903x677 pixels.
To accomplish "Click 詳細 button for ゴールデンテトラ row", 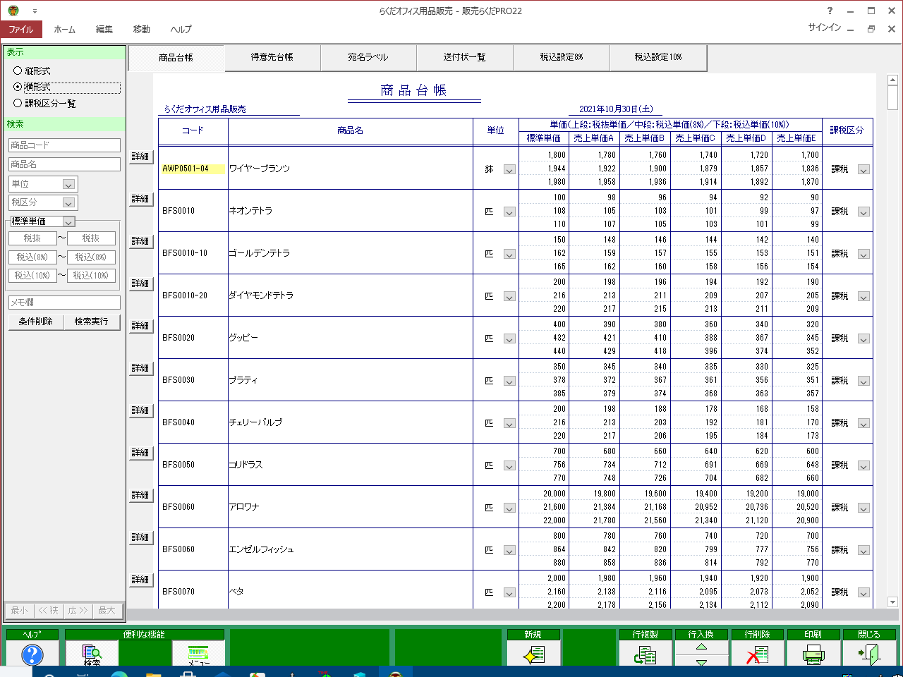I will [x=140, y=241].
